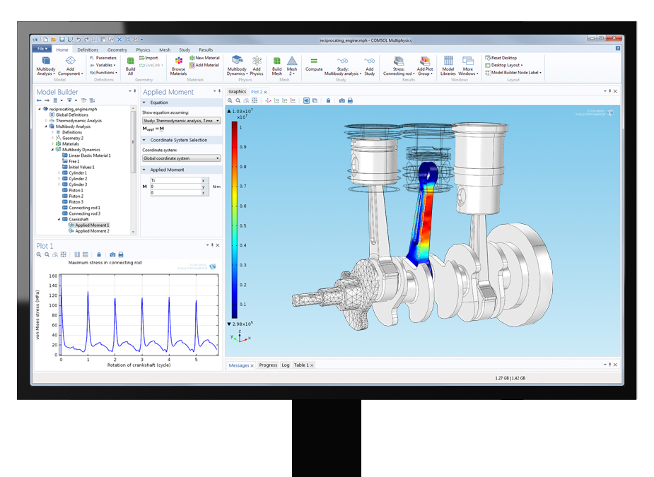The width and height of the screenshot is (654, 477).
Task: Set XY view in Plot 2 toolbar
Action: coord(276,100)
